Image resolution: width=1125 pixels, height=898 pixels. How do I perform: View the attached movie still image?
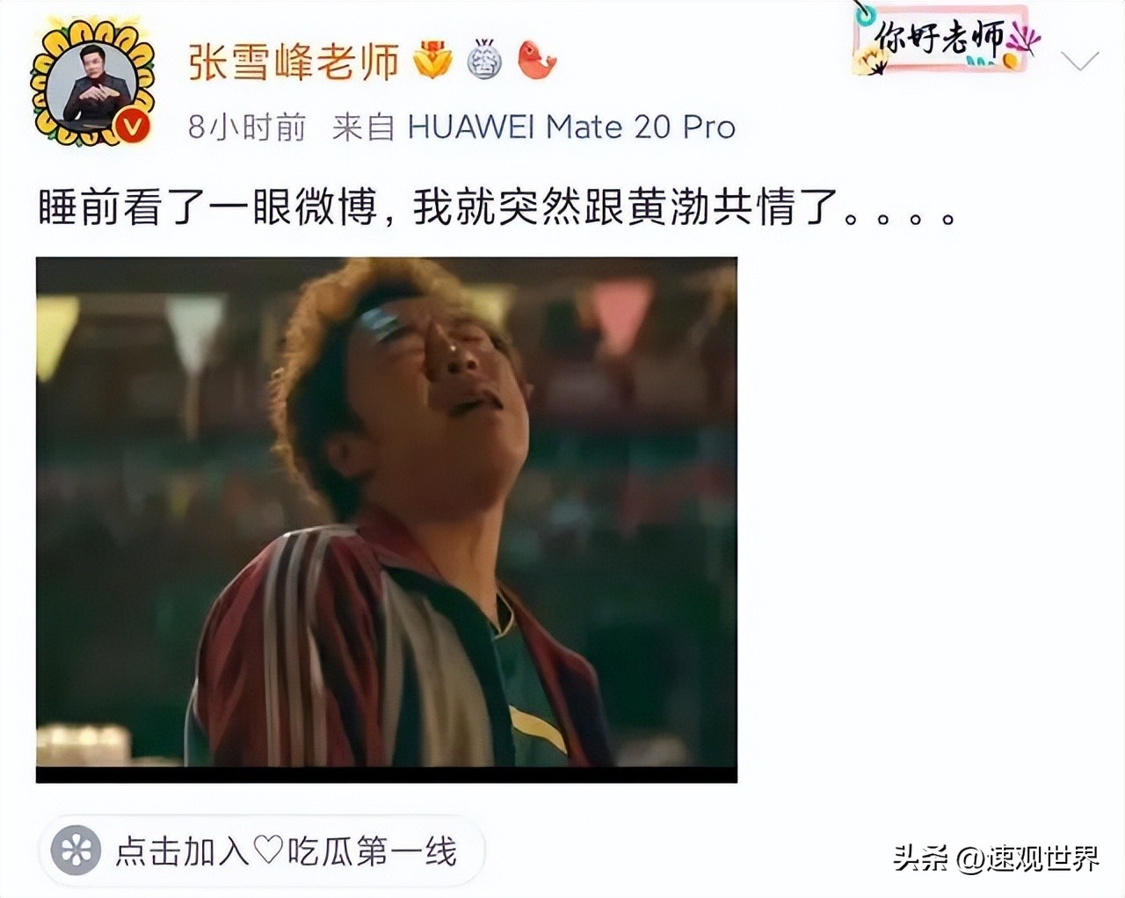point(387,519)
